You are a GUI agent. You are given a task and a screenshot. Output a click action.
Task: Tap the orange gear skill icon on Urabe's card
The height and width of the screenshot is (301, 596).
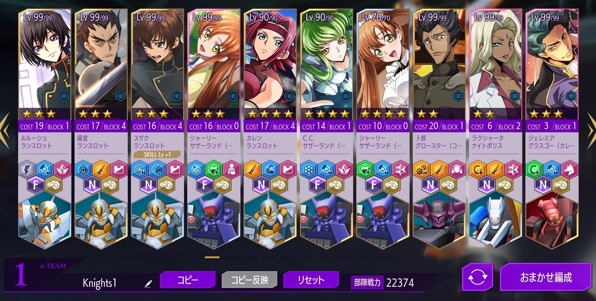pyautogui.click(x=422, y=170)
